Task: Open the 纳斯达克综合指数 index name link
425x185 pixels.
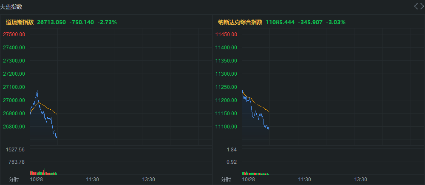Action: point(240,22)
